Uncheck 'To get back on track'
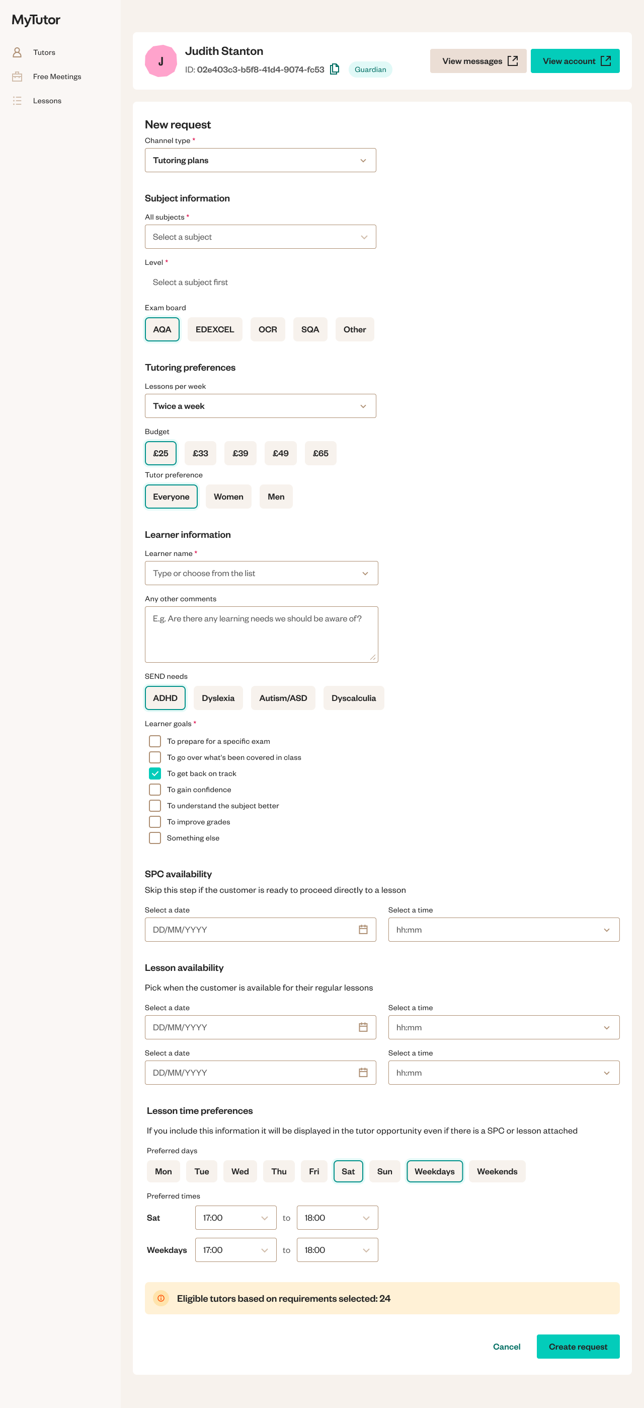This screenshot has height=1408, width=644. tap(155, 773)
